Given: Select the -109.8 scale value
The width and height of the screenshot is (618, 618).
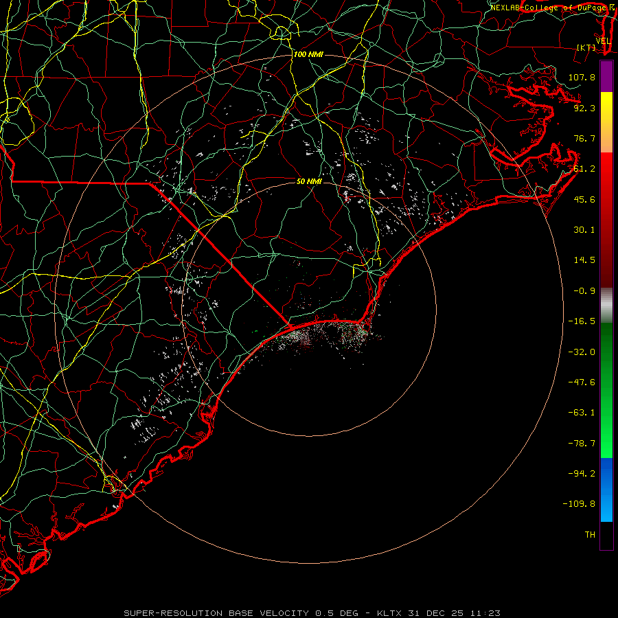Looking at the screenshot, I should [x=579, y=504].
